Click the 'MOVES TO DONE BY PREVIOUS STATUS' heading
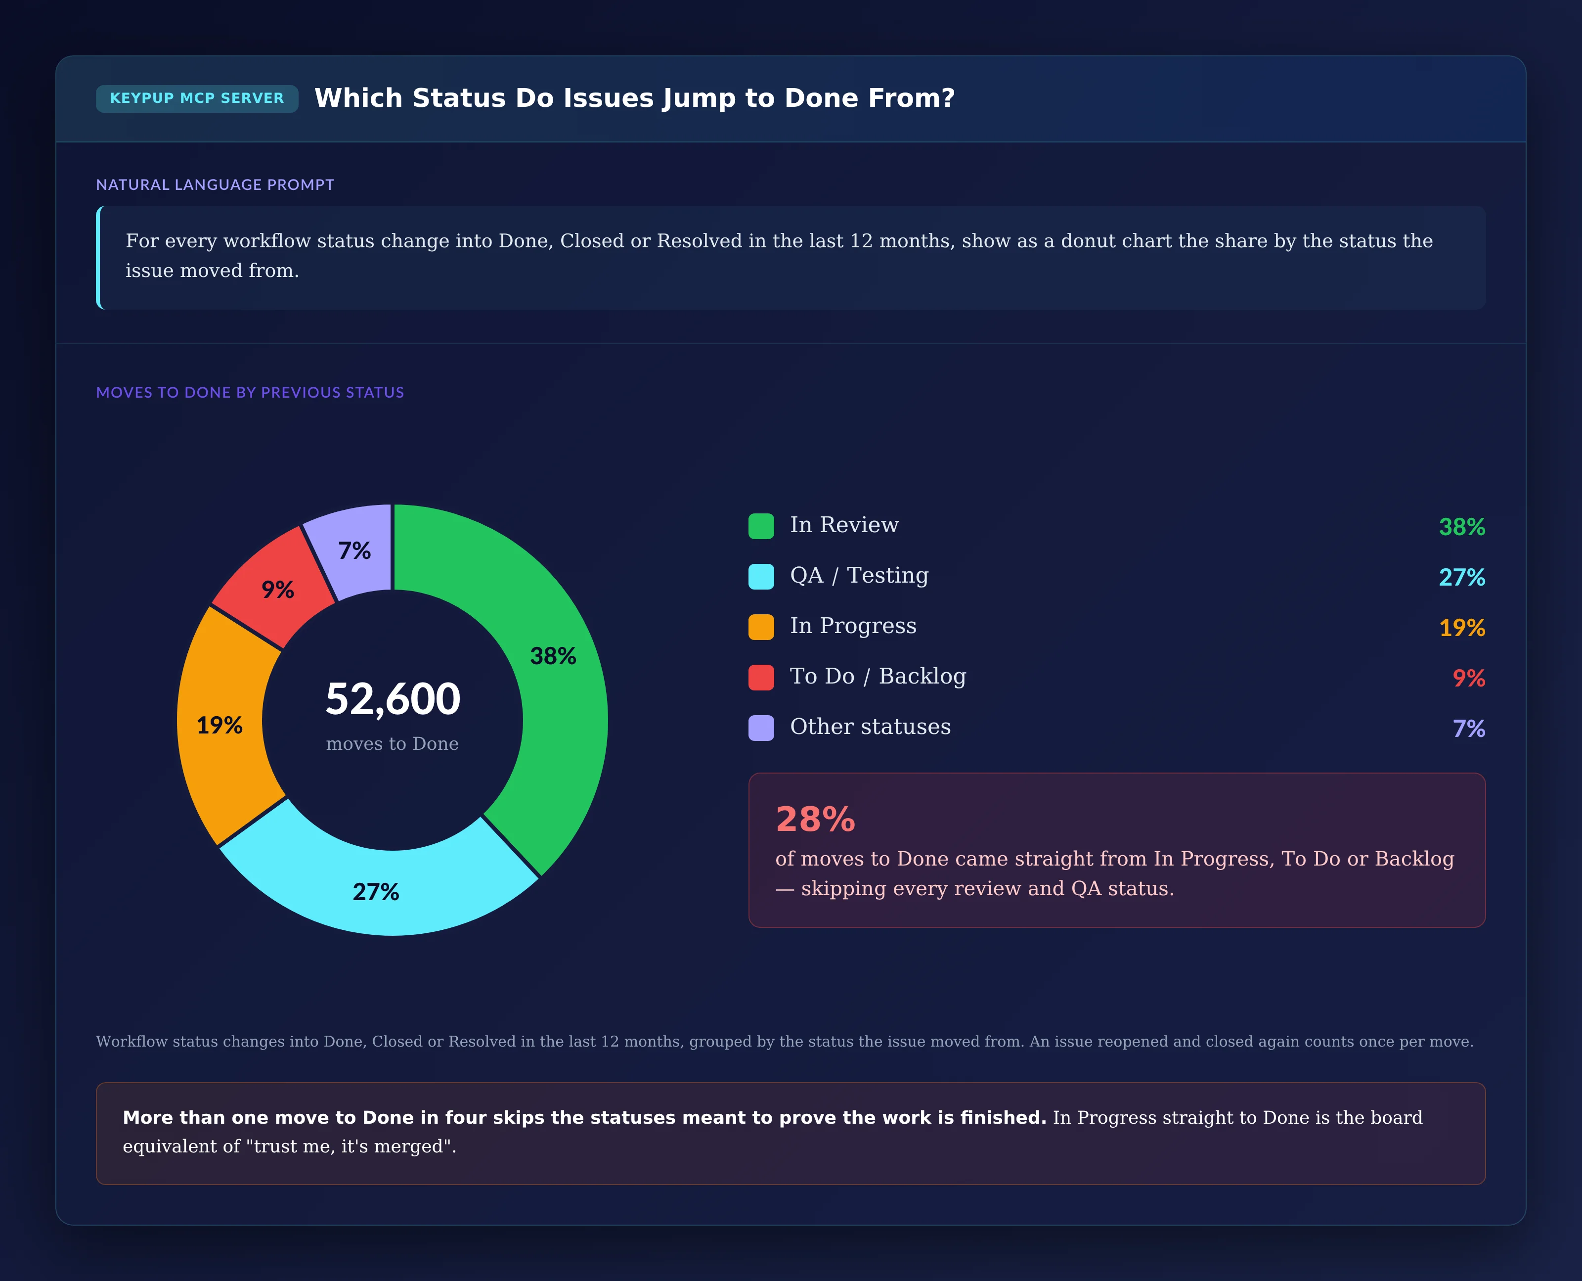The width and height of the screenshot is (1582, 1281). (x=250, y=393)
